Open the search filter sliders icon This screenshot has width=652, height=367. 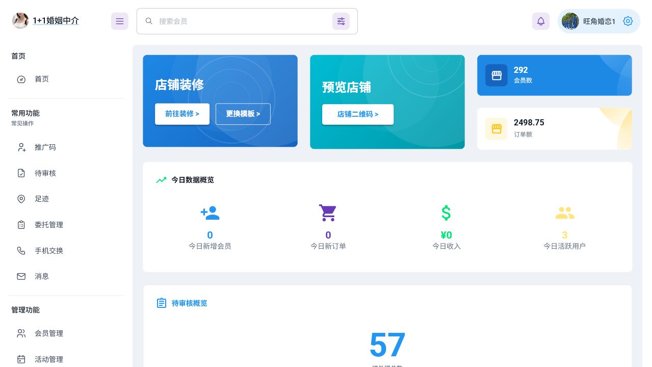[341, 21]
